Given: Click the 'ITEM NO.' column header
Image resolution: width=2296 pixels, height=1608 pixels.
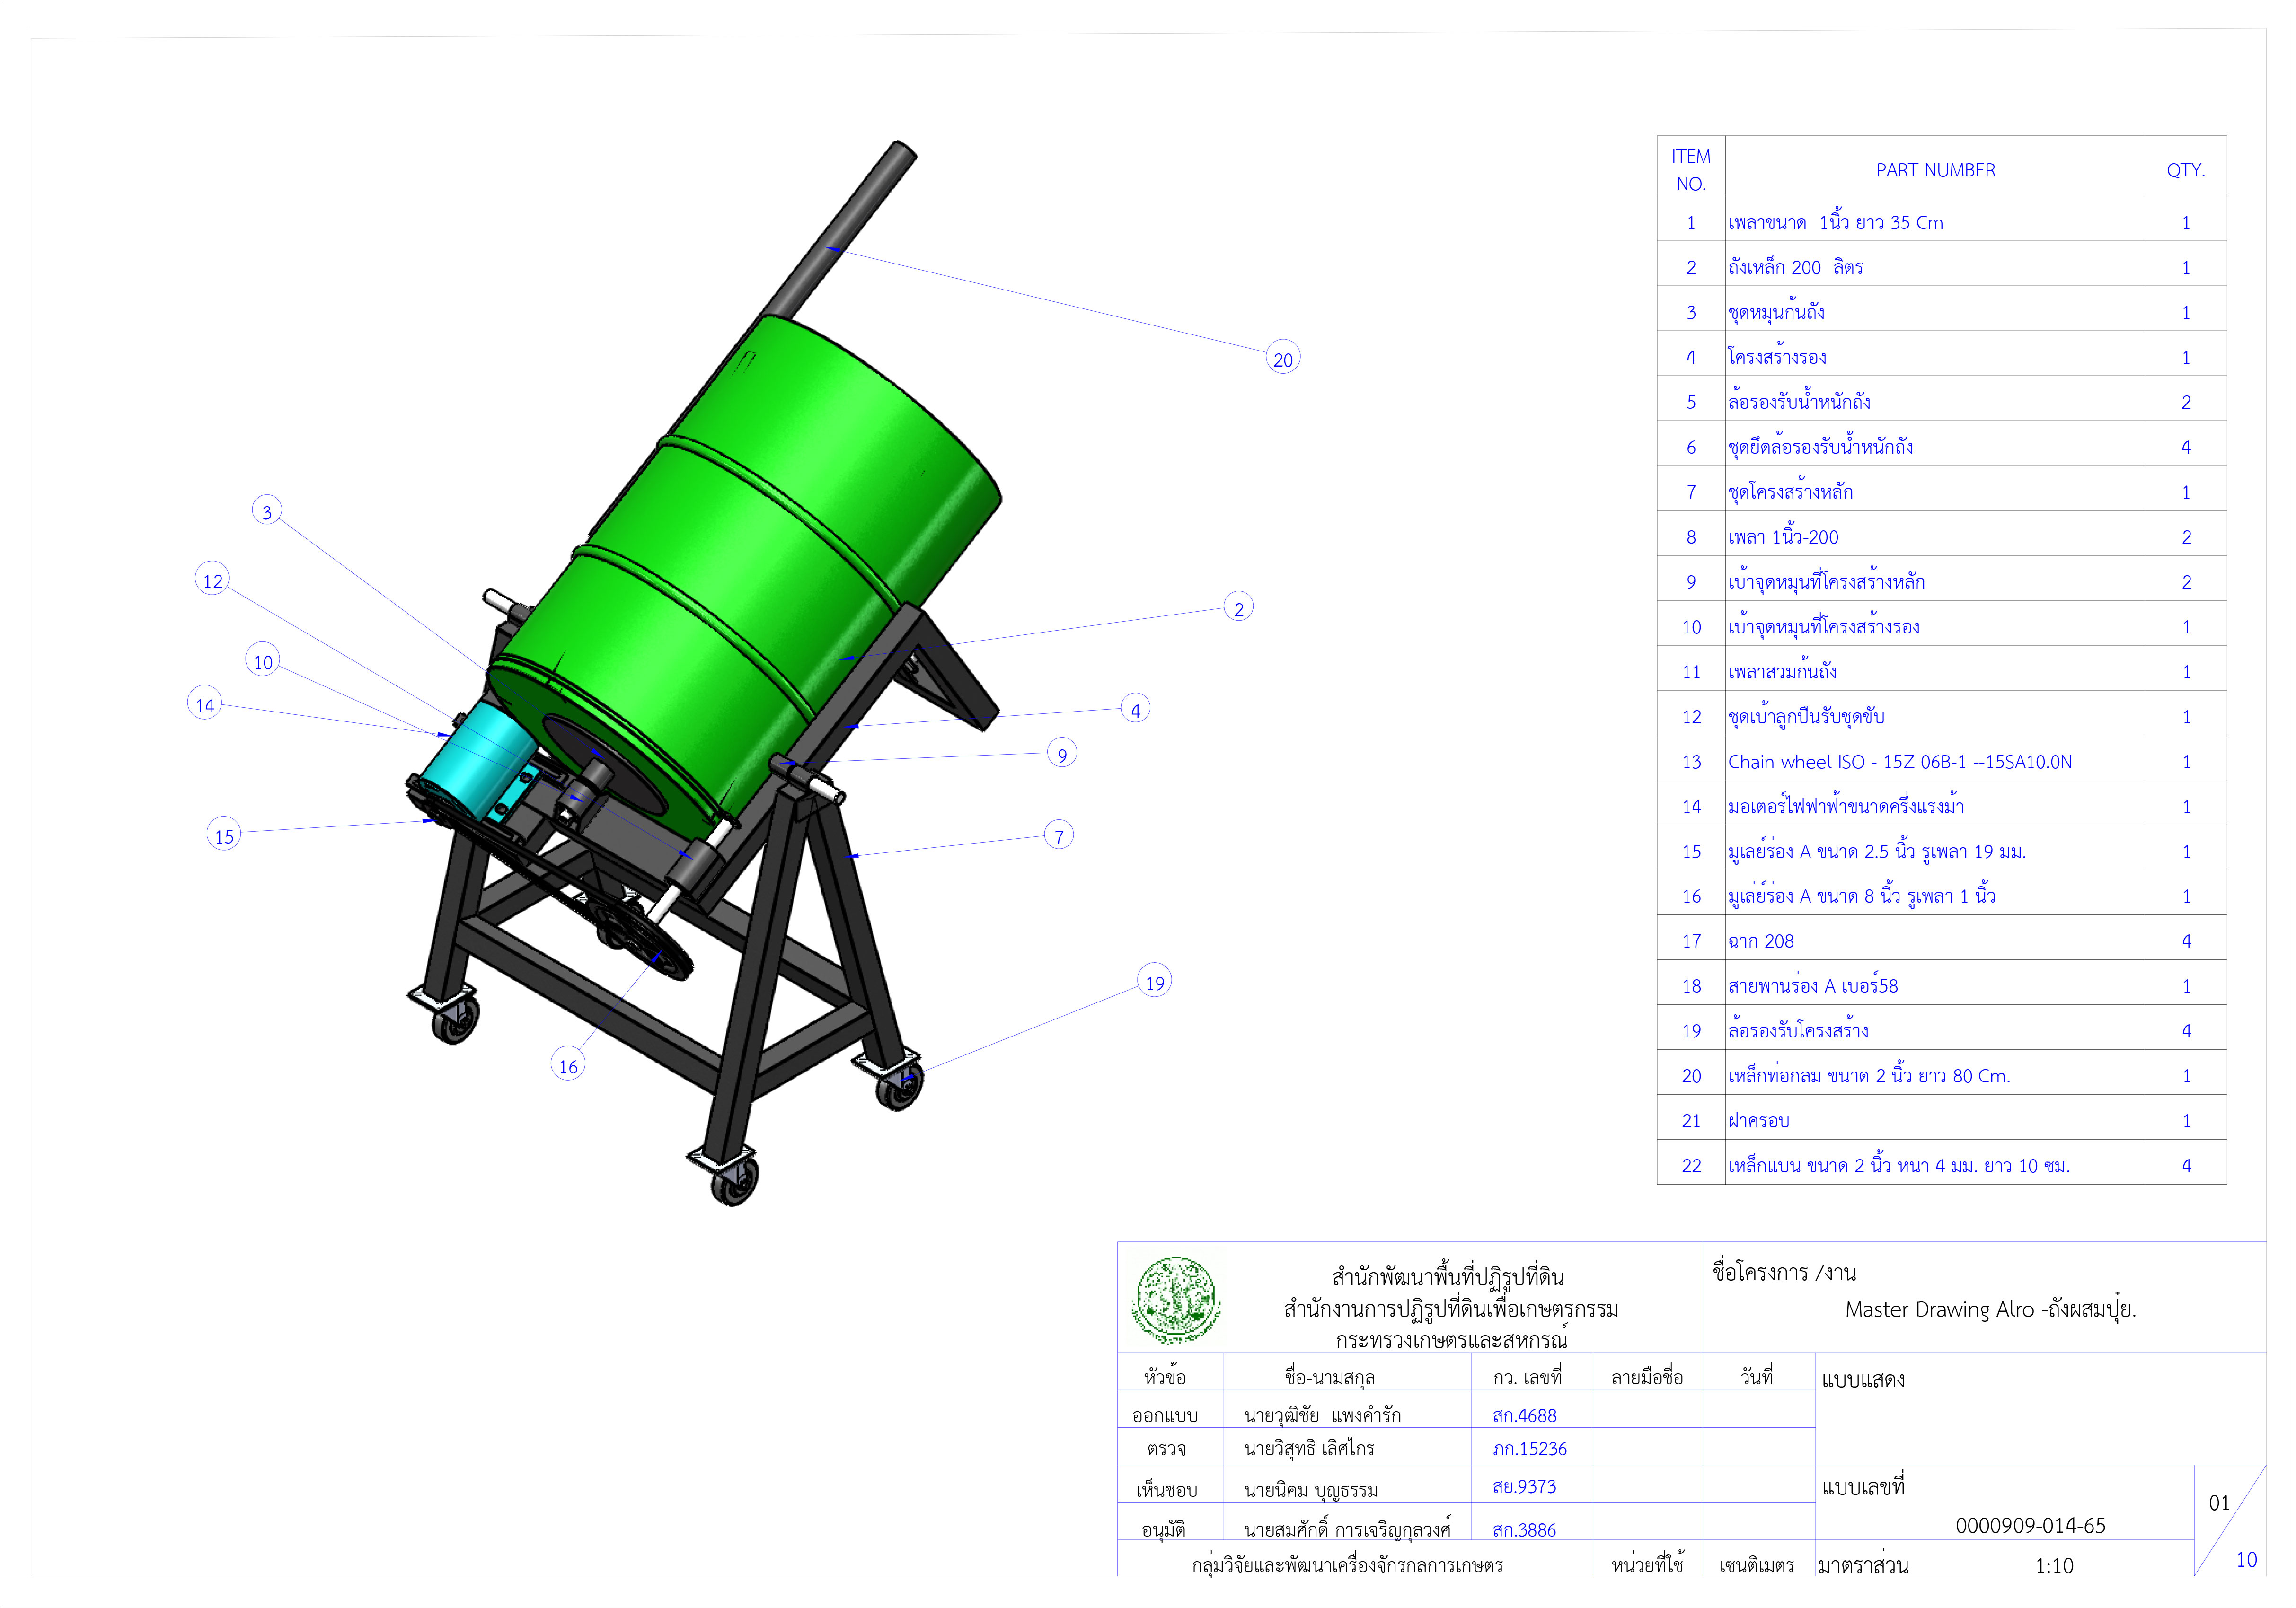Looking at the screenshot, I should click(1691, 170).
